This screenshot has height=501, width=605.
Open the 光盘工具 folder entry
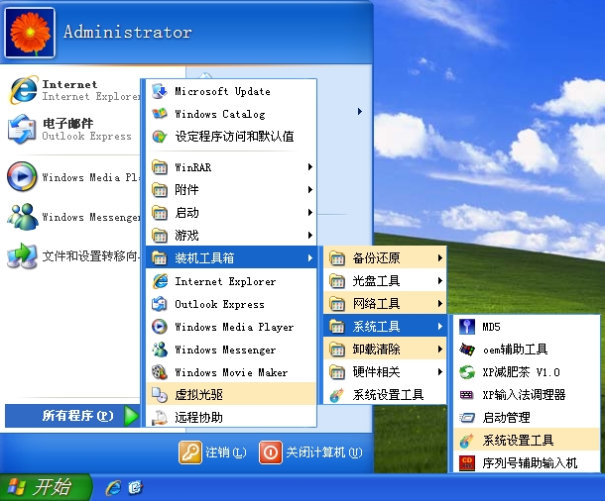point(385,281)
